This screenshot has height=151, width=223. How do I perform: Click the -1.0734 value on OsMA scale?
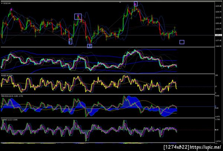pos(217,141)
